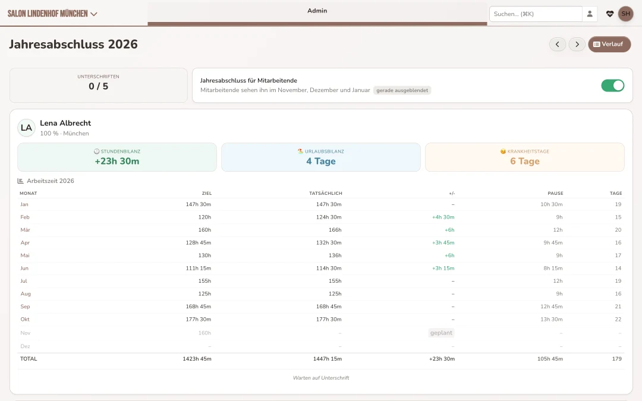The height and width of the screenshot is (401, 642).
Task: Disable Jahresabschluss für Mitarbeitende toggle
Action: [612, 86]
